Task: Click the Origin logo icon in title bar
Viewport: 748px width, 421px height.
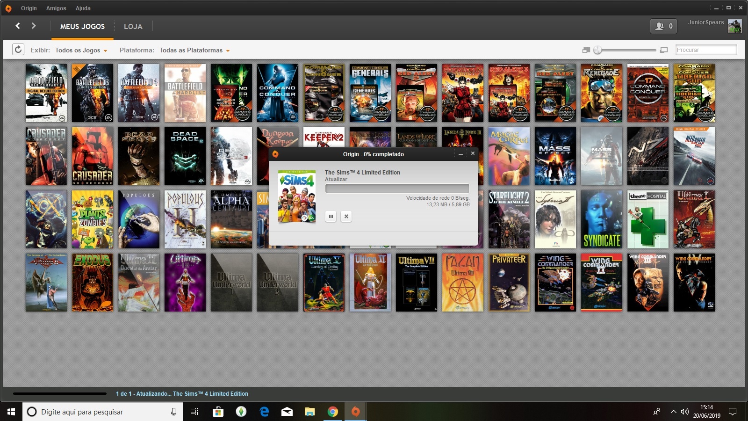Action: [8, 8]
